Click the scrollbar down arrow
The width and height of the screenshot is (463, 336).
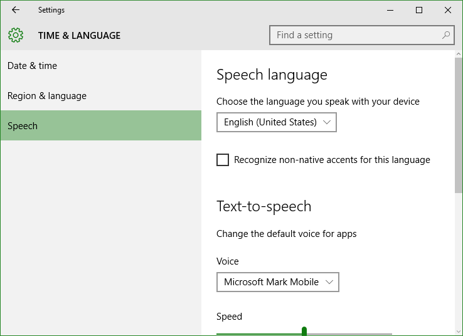[x=459, y=332]
